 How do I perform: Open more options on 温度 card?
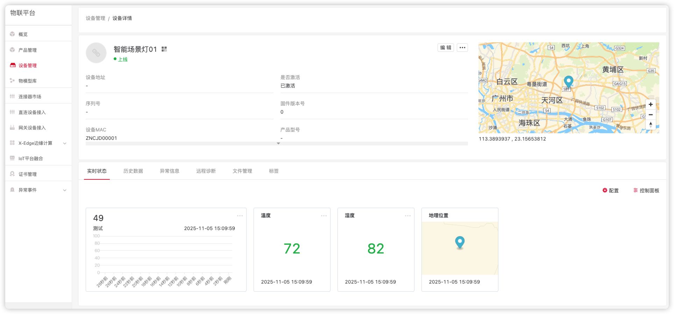click(324, 216)
